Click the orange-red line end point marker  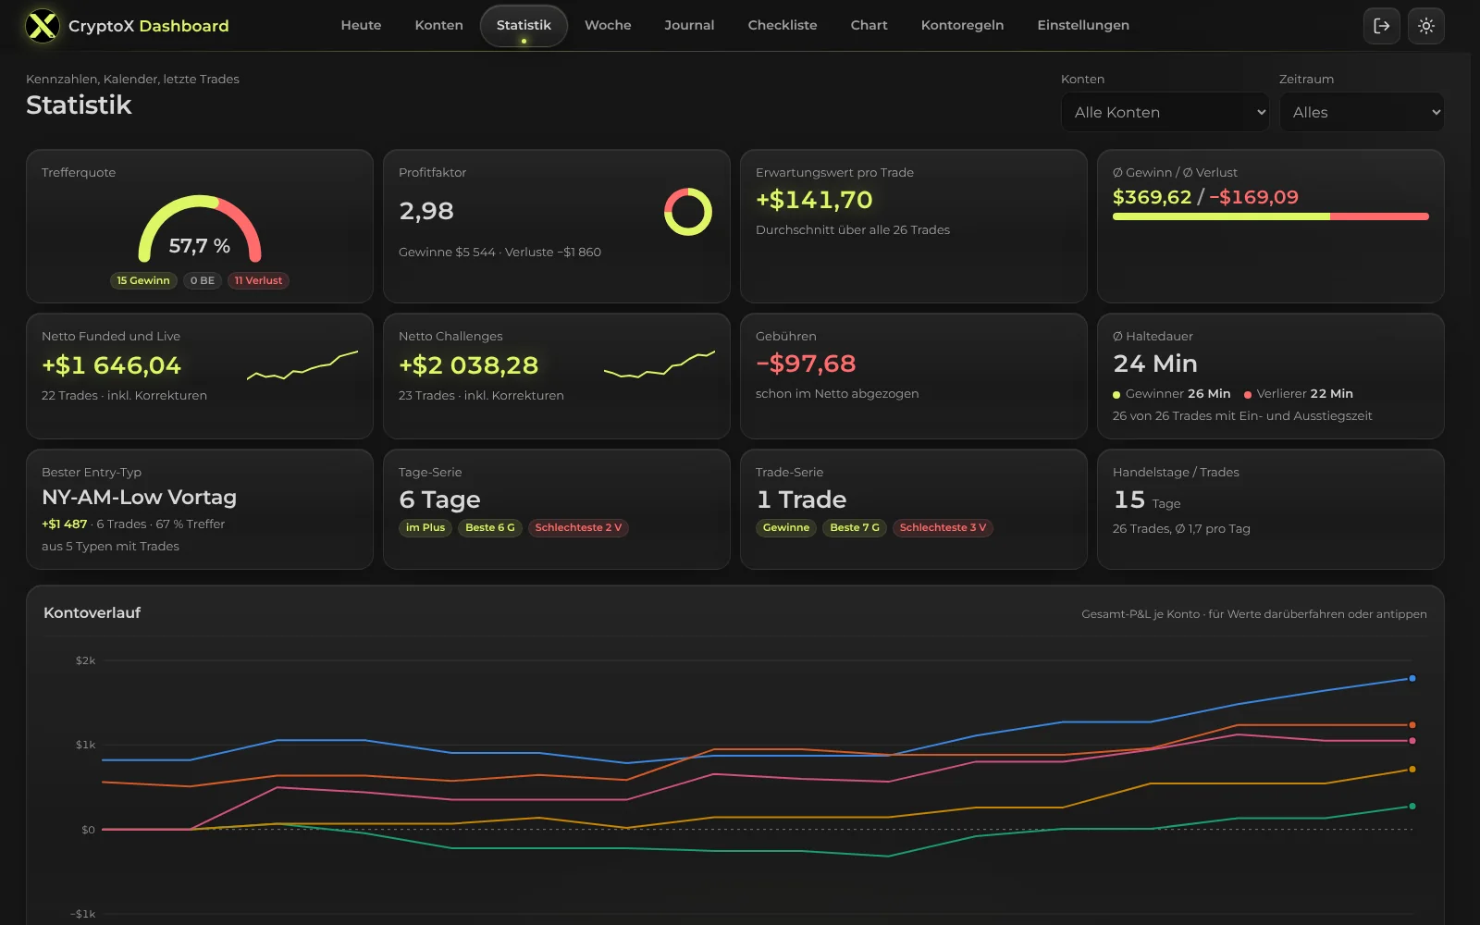pyautogui.click(x=1412, y=724)
